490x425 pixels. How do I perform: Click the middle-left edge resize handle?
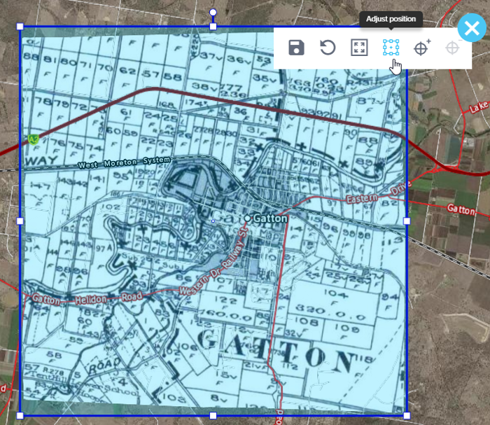tap(20, 221)
